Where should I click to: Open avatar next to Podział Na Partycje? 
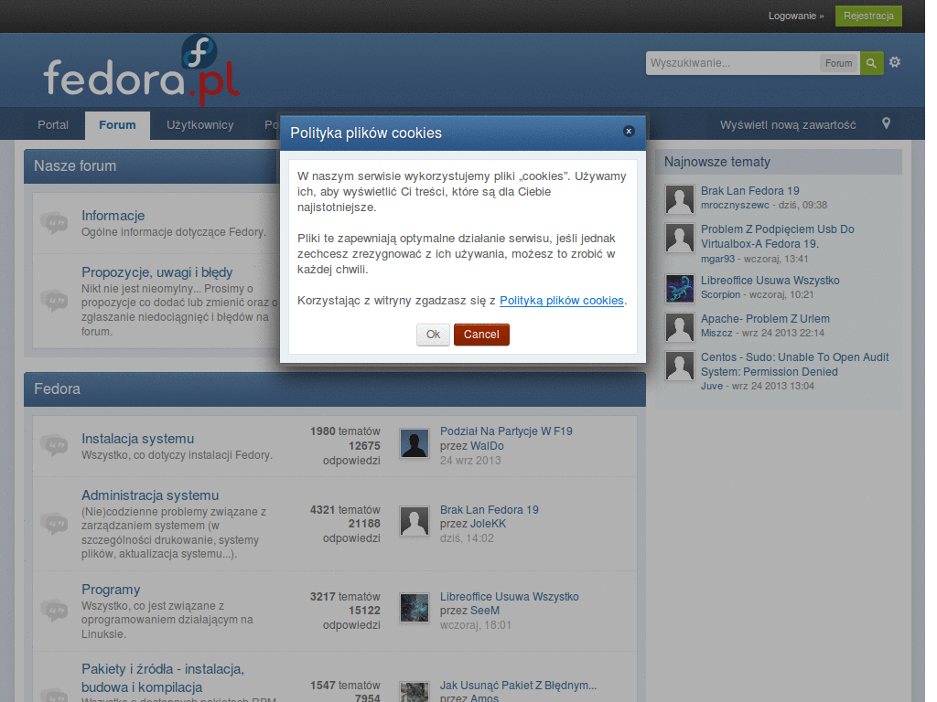[415, 444]
